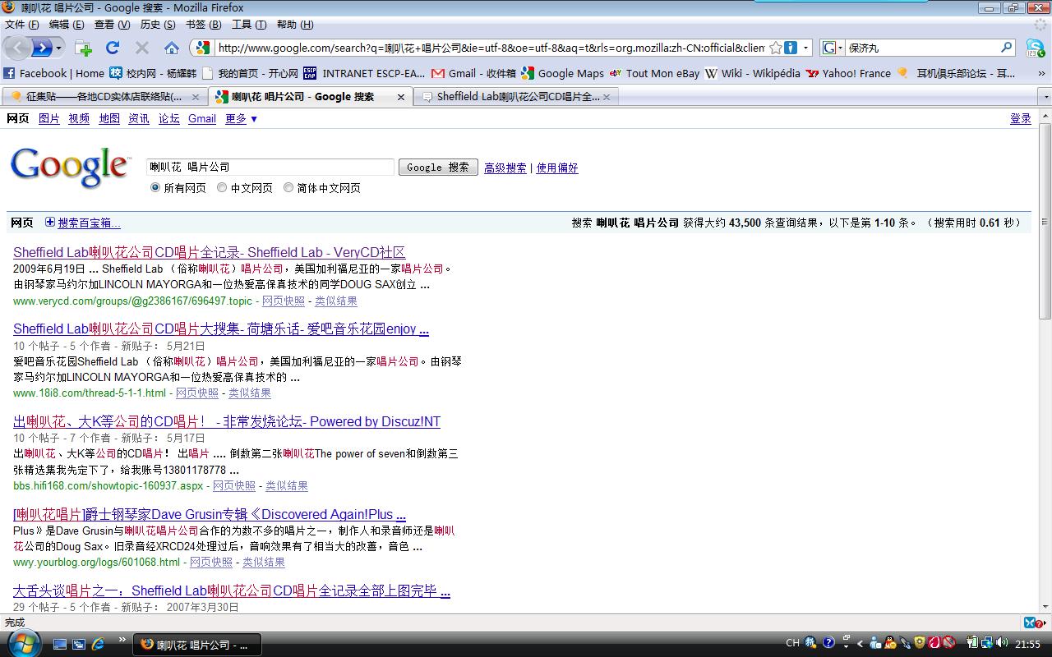1052x657 pixels.
Task: Reload the current page
Action: [x=113, y=48]
